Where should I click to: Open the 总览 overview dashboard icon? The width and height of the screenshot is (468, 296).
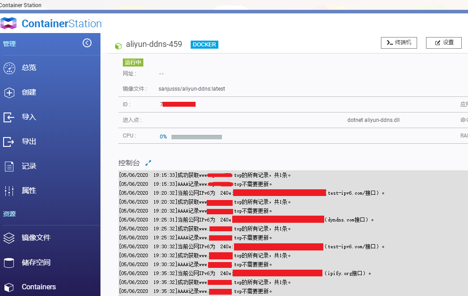click(9, 68)
